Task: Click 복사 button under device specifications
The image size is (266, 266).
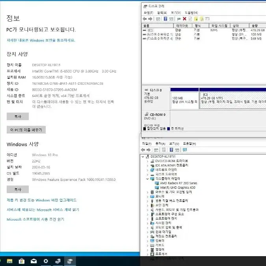Action: point(18,116)
